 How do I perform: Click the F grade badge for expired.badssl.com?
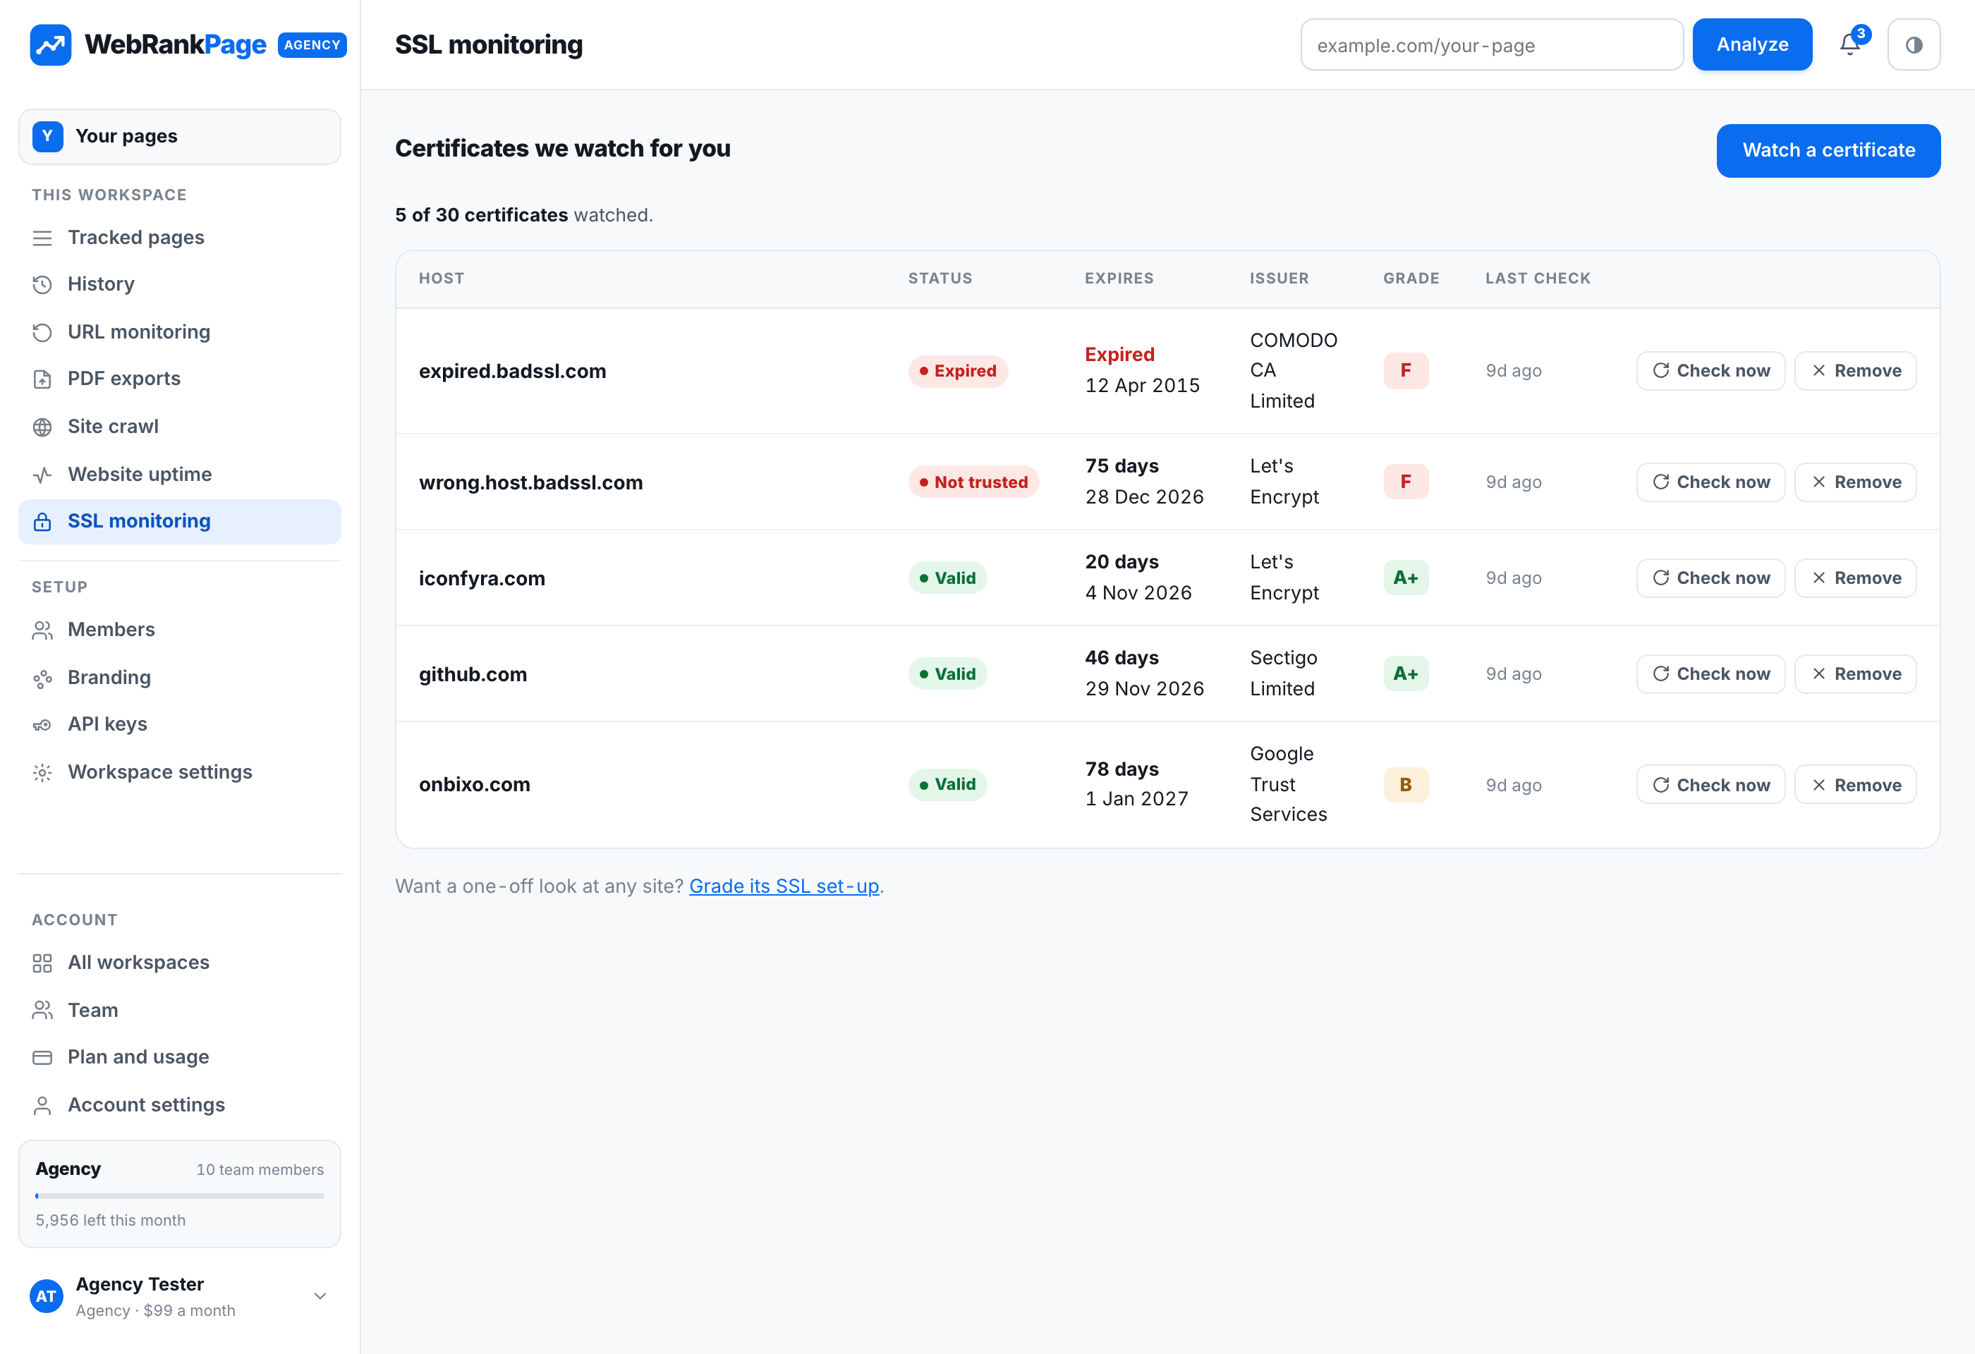[x=1406, y=371]
